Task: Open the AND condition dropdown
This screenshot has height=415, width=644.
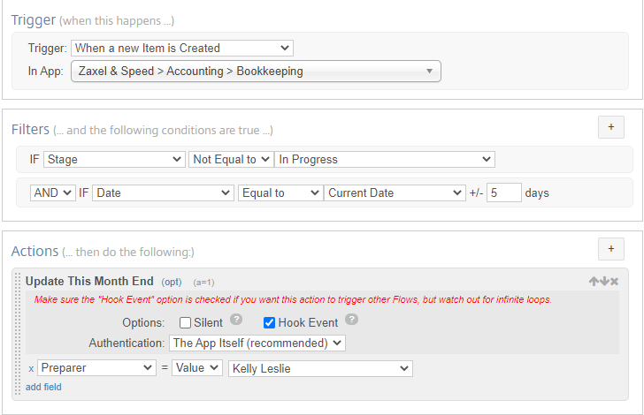Action: pos(52,192)
